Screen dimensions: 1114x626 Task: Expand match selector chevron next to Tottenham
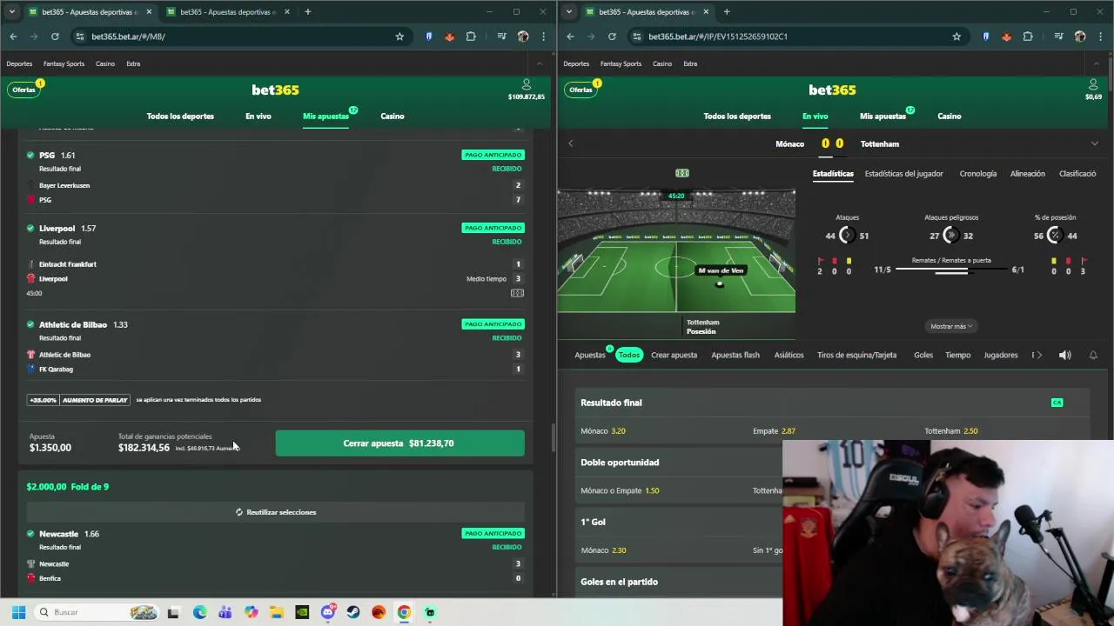click(x=1094, y=143)
